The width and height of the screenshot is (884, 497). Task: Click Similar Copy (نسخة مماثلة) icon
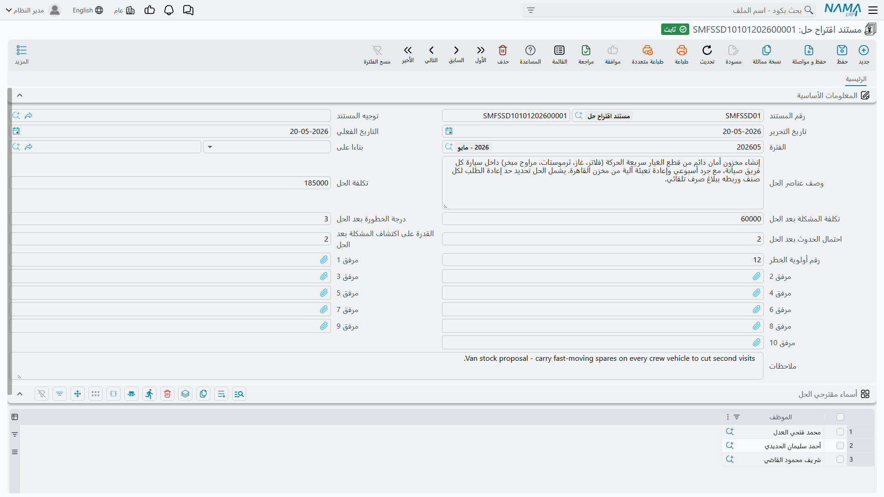tap(767, 50)
